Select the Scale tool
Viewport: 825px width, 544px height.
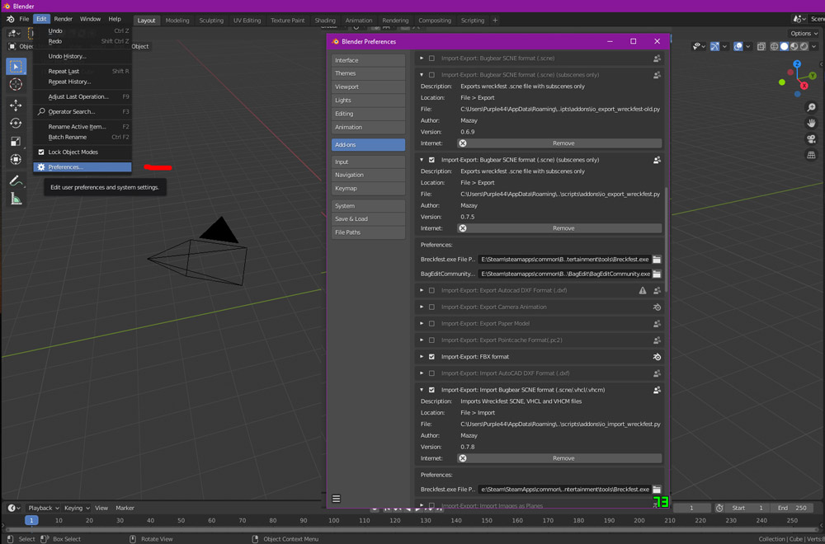pyautogui.click(x=16, y=141)
